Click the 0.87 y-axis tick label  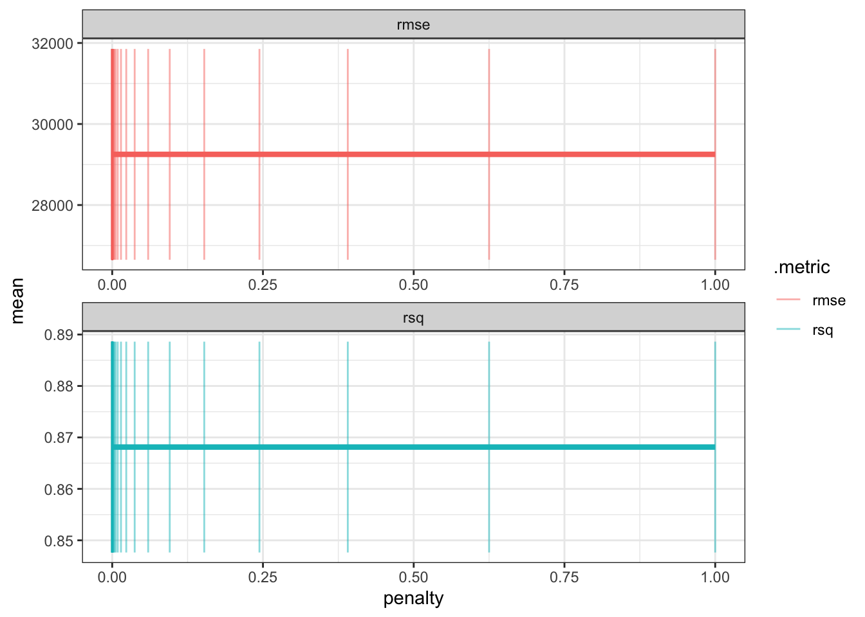[x=59, y=438]
